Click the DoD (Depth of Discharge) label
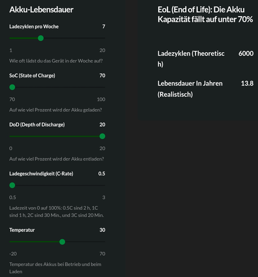258x277 pixels. 37,124
